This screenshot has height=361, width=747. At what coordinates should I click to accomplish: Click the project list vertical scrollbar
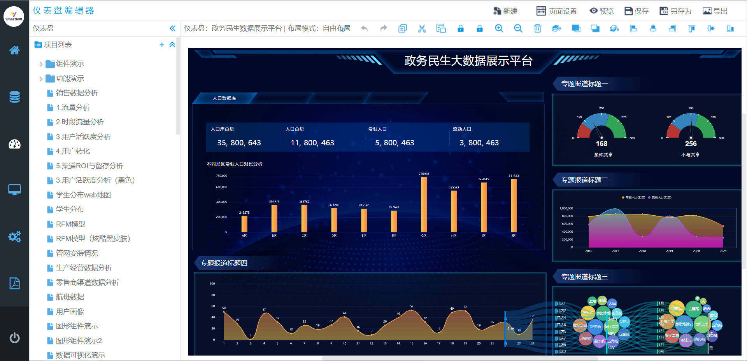click(x=178, y=86)
